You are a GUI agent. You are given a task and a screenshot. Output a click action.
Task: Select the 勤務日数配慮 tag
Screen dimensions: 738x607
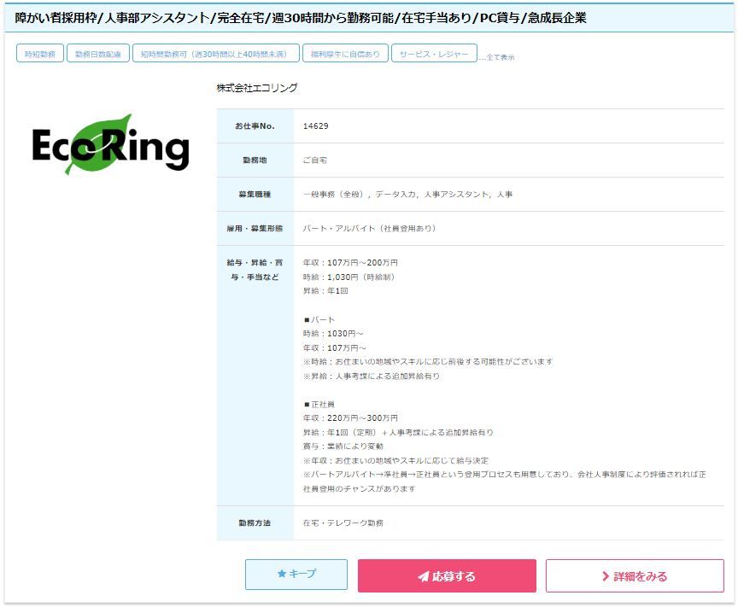pyautogui.click(x=98, y=54)
